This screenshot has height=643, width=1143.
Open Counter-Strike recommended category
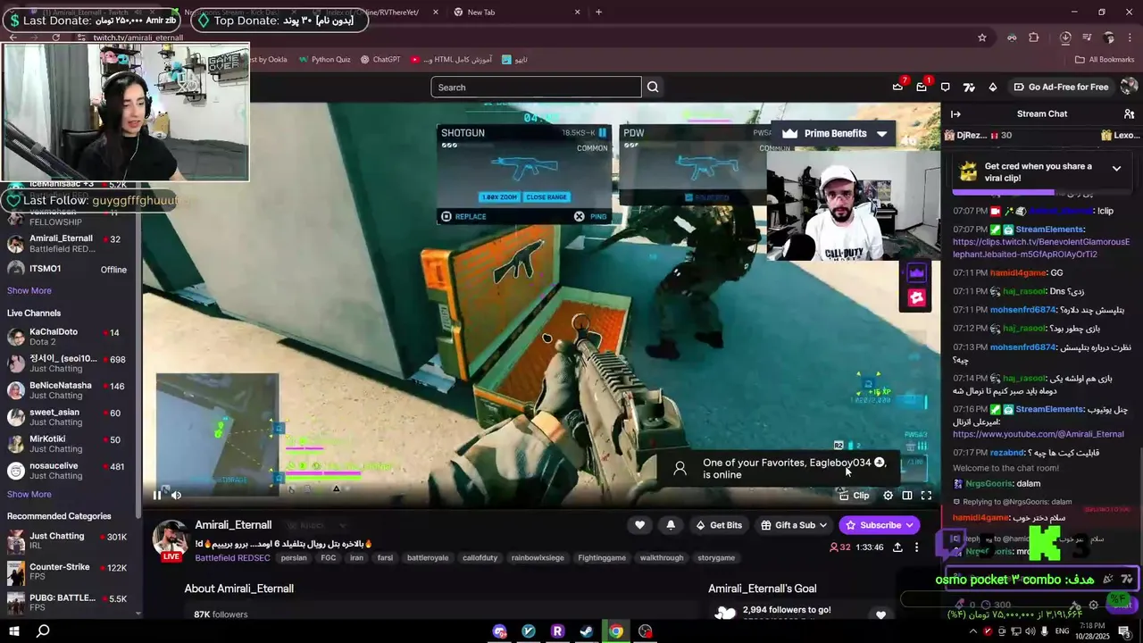70,572
